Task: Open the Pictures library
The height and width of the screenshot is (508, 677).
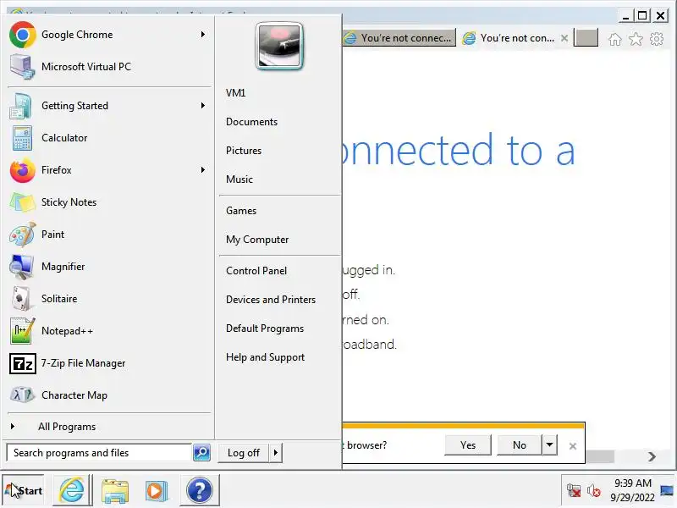Action: (244, 151)
